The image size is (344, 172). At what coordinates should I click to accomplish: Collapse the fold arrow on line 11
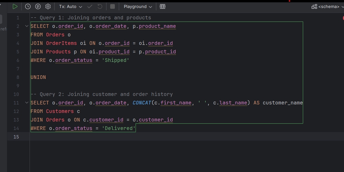pos(27,102)
